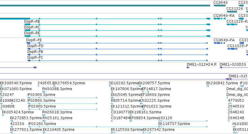
Task: Click the EK272853.5prime EST label
Action: pos(26,118)
